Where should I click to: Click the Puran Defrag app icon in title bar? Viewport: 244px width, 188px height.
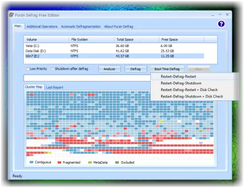point(11,15)
